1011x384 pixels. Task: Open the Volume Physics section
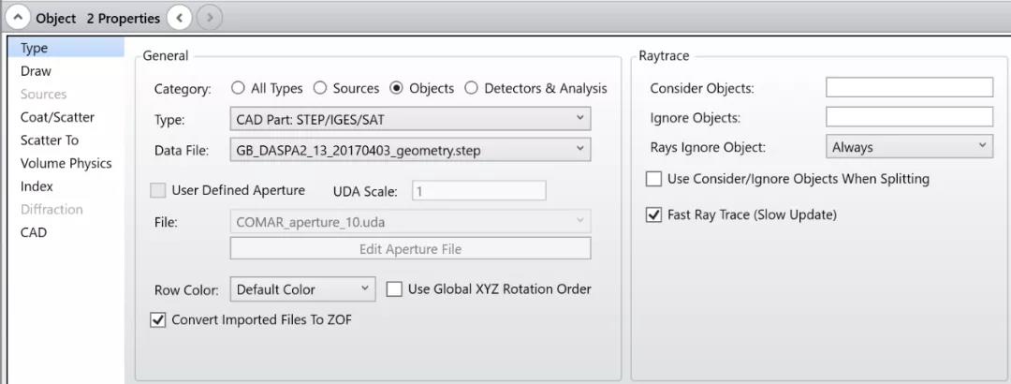66,163
